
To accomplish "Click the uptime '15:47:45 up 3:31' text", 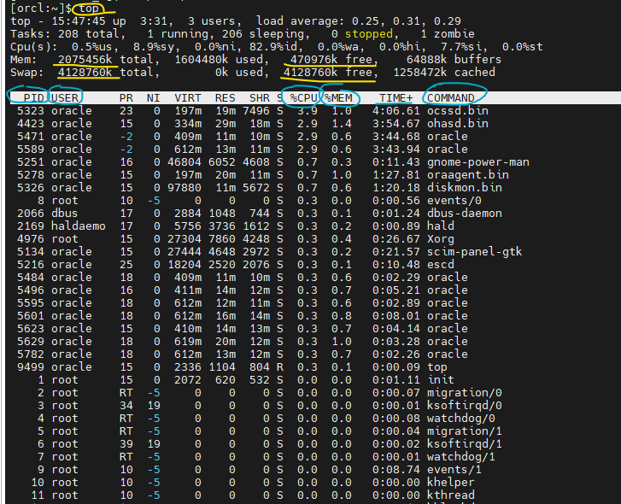I will coord(111,21).
